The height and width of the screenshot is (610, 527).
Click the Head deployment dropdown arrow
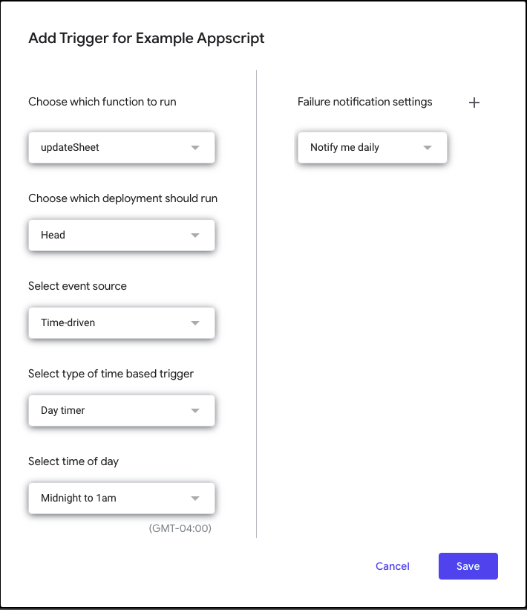(x=195, y=236)
